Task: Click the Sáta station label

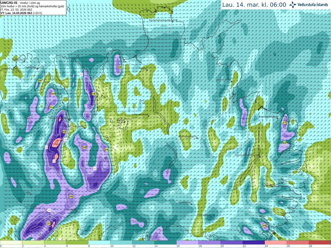Action: (28, 193)
